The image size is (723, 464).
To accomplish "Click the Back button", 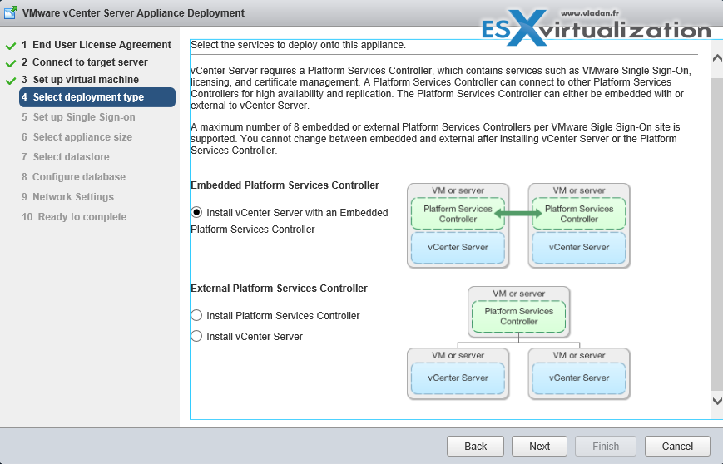I will pos(475,446).
